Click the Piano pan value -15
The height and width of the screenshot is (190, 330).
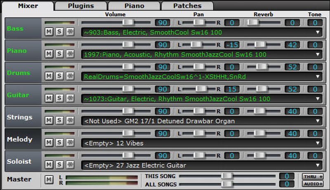click(x=232, y=45)
